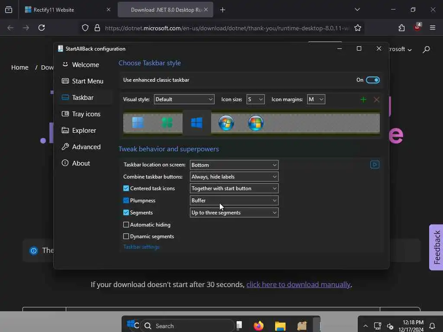This screenshot has width=443, height=332.
Task: Toggle Use enhanced classic taskbar switch
Action: (372, 80)
